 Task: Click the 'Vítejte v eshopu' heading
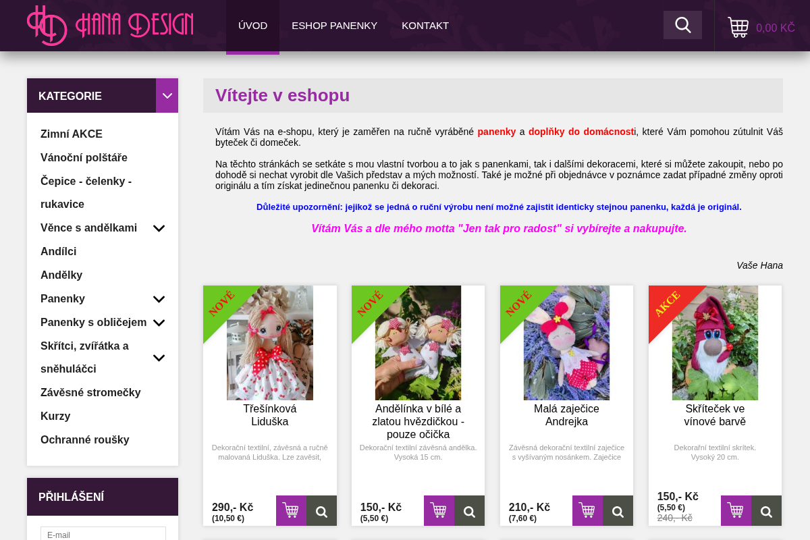282,95
